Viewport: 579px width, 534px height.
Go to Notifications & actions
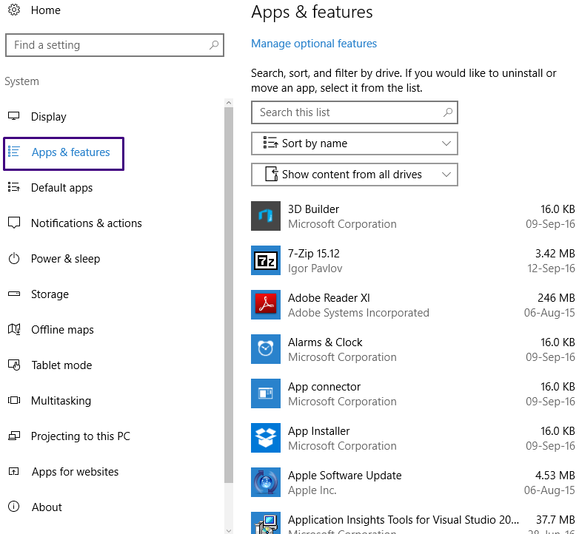pyautogui.click(x=86, y=223)
